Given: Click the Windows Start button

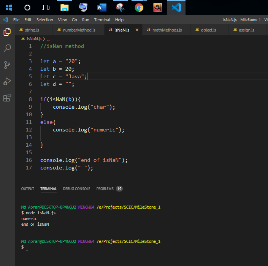Looking at the screenshot, I should point(9,7).
